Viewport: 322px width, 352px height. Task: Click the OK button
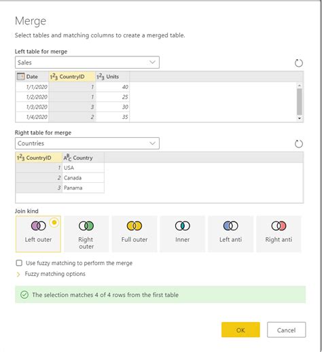click(240, 330)
